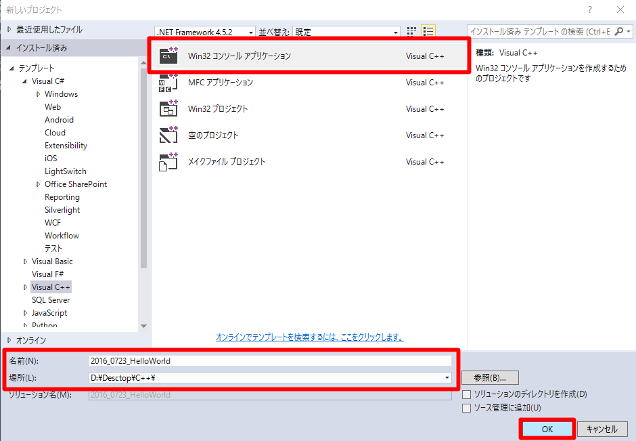
Task: Select 'MFC アプリケーション' template text
Action: coord(221,83)
